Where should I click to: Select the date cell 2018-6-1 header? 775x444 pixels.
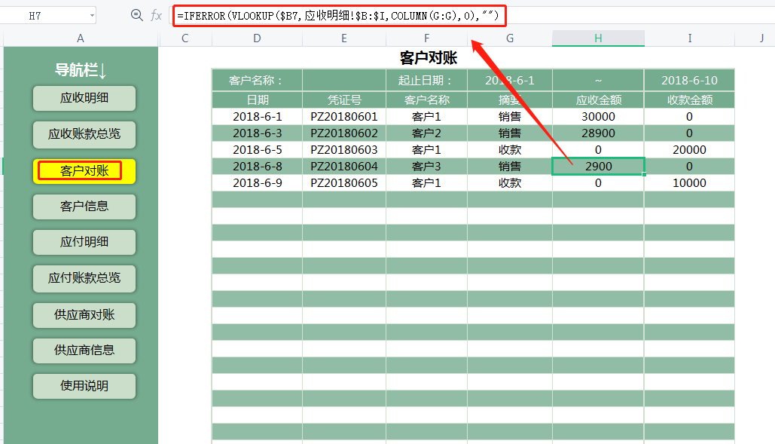tap(510, 79)
